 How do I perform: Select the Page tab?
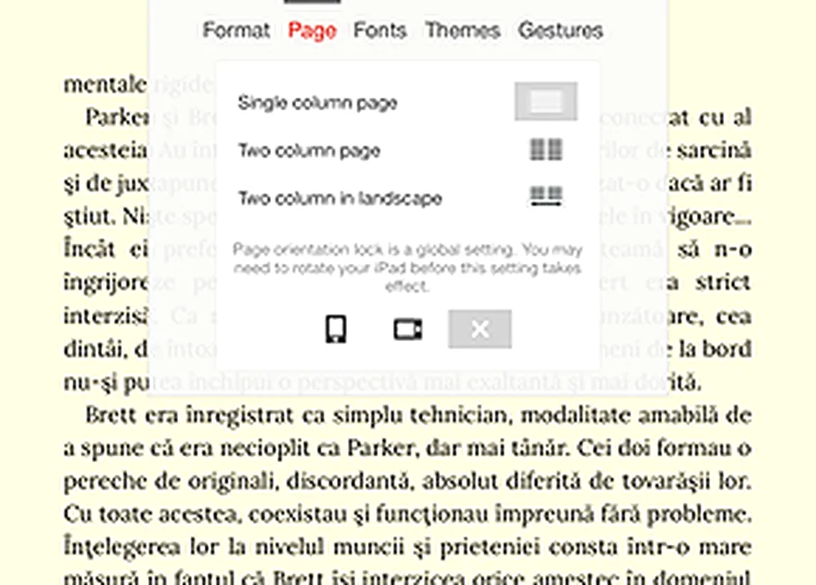312,30
